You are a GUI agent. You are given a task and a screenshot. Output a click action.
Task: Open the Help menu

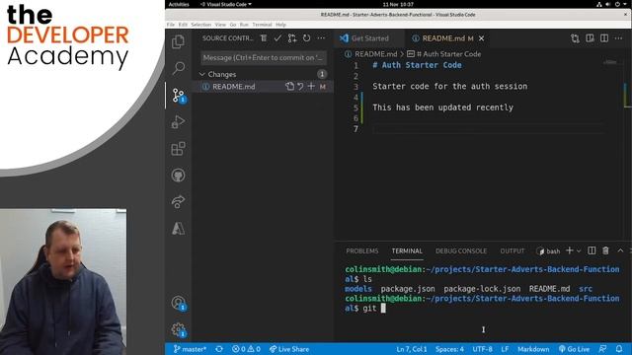click(x=280, y=25)
